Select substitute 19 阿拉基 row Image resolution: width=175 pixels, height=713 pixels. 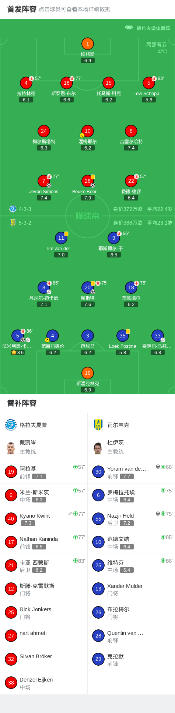tap(44, 472)
